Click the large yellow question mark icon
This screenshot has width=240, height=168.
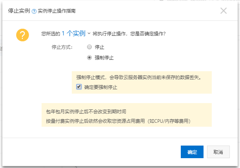22,35
